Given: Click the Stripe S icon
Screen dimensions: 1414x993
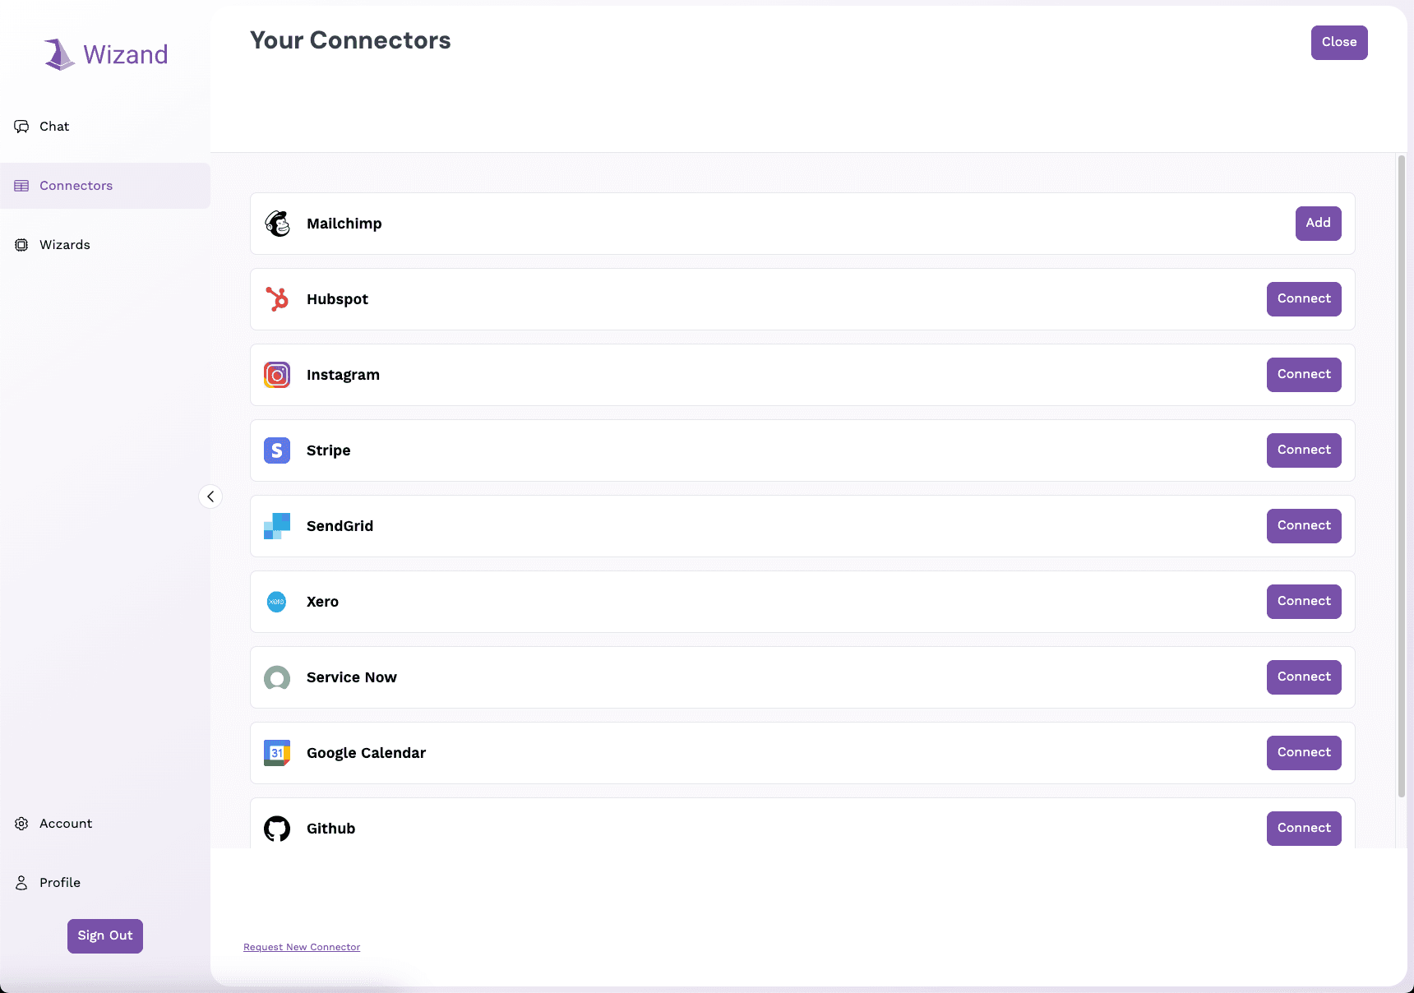Looking at the screenshot, I should point(277,450).
